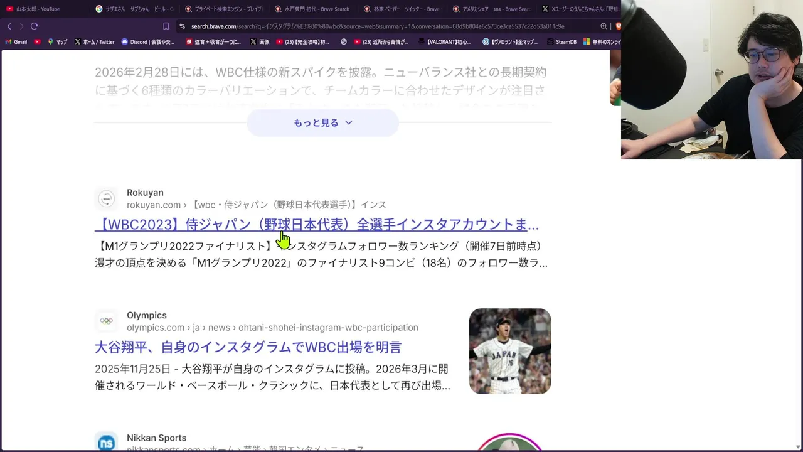Open the YouTube bookmark icon next to Gmail

(x=38, y=42)
